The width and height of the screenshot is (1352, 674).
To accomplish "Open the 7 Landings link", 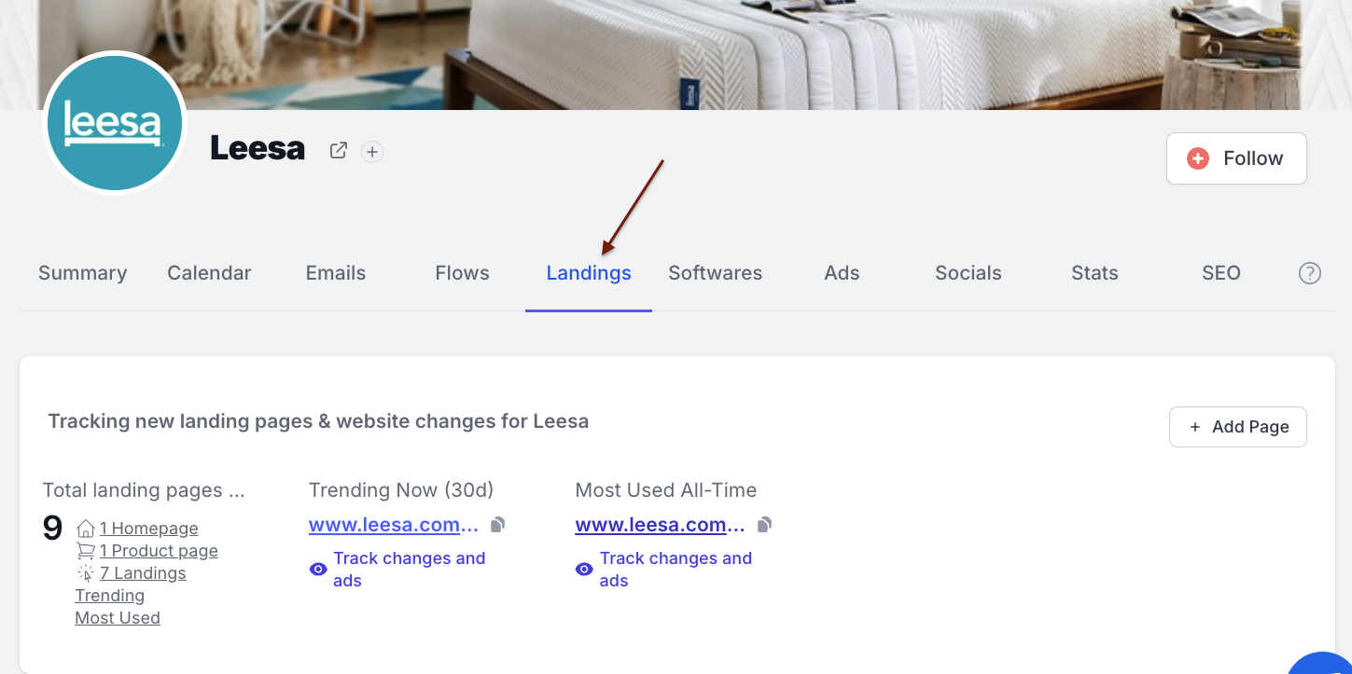I will 143,573.
